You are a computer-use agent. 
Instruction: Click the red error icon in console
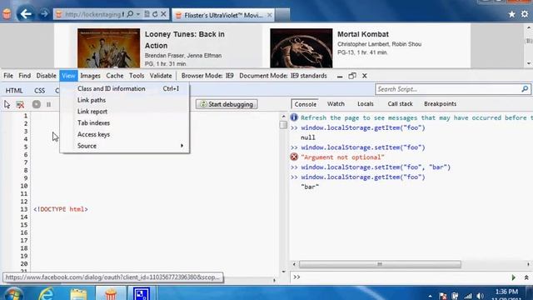click(x=294, y=157)
